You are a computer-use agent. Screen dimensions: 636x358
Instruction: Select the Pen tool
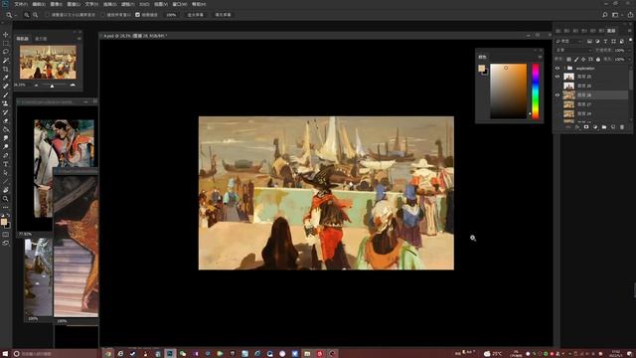[x=6, y=155]
